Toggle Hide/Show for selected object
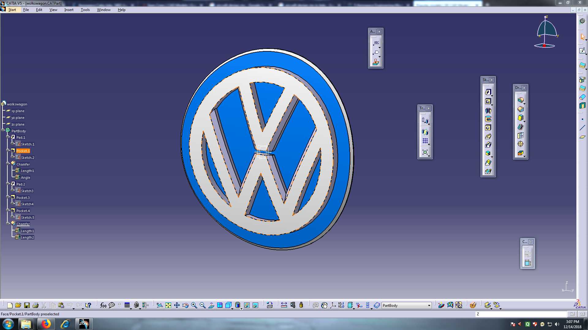 coord(247,305)
